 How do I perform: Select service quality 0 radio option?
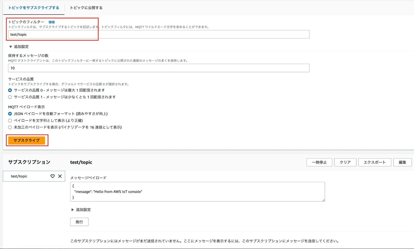pyautogui.click(x=10, y=90)
